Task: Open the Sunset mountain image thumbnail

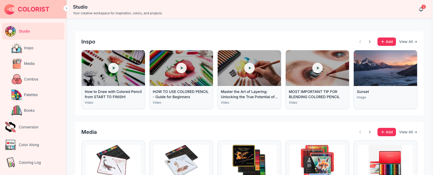Action: pos(385,68)
